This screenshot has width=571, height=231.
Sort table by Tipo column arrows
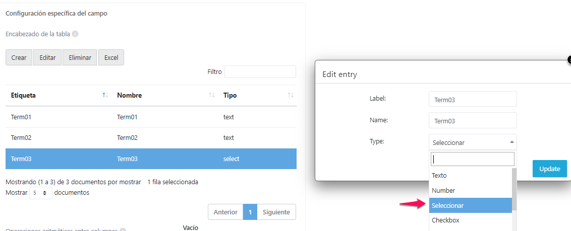click(291, 95)
